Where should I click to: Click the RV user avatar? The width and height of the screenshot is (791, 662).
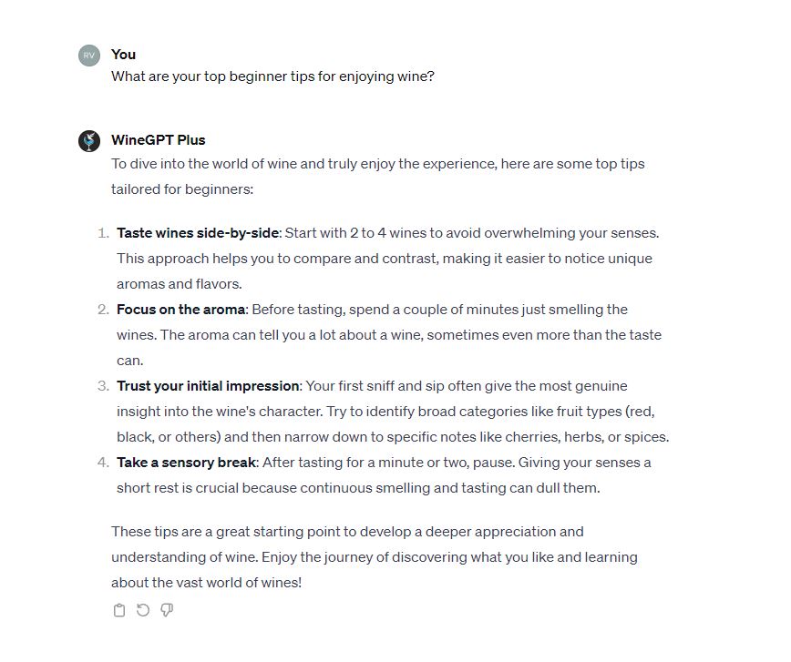click(89, 55)
